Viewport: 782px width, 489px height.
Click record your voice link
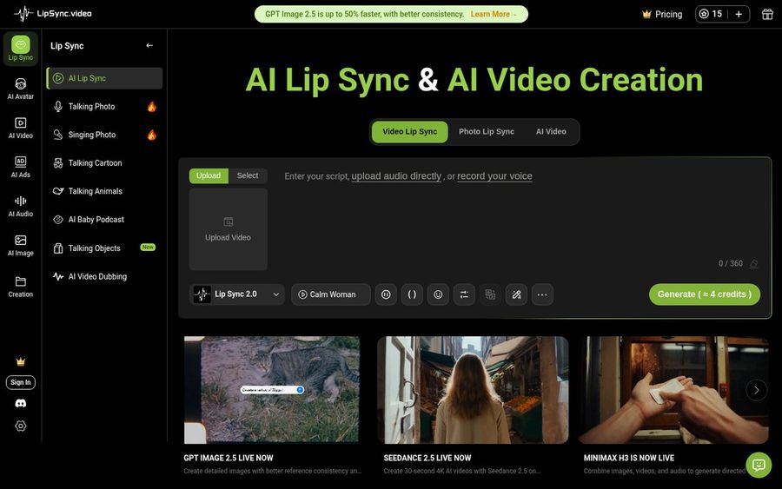[x=494, y=176]
